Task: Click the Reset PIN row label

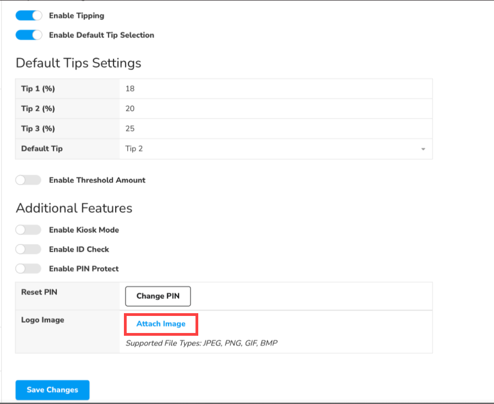Action: tap(39, 292)
